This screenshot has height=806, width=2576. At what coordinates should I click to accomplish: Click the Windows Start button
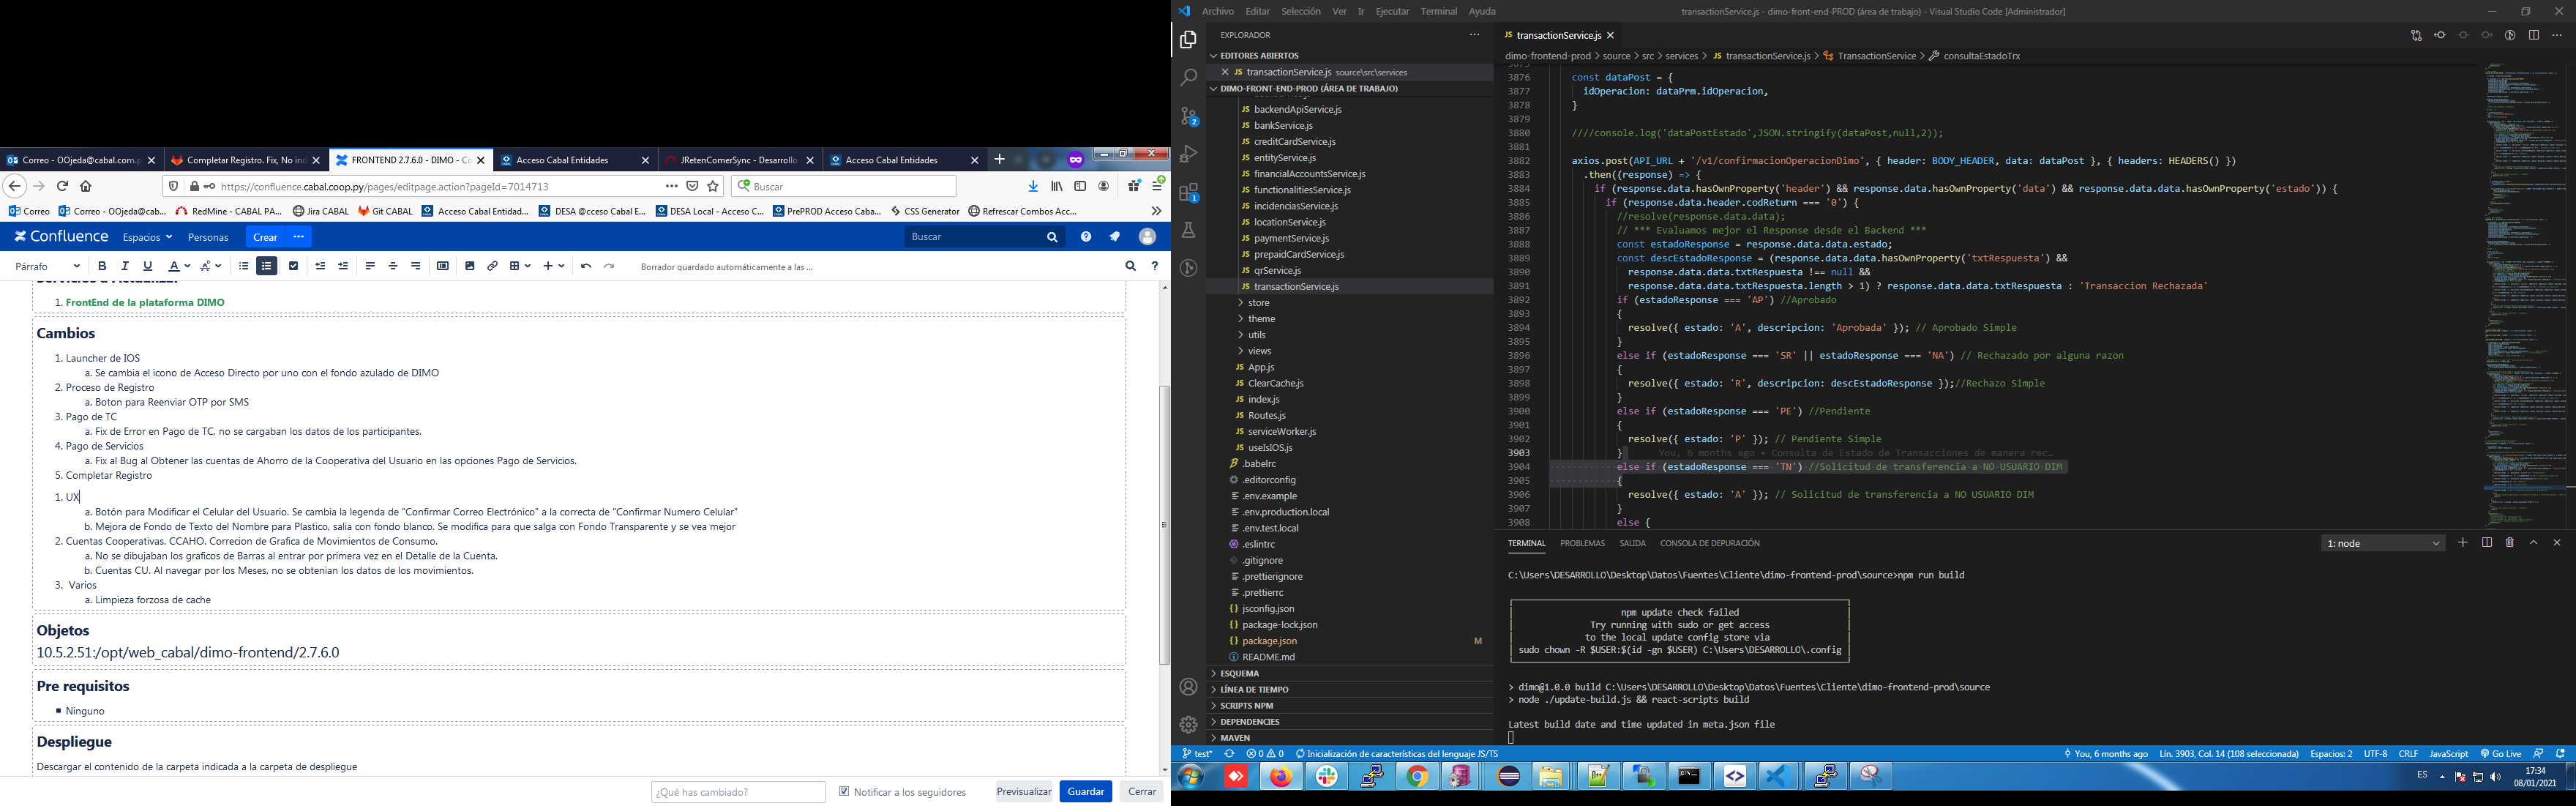tap(1190, 776)
